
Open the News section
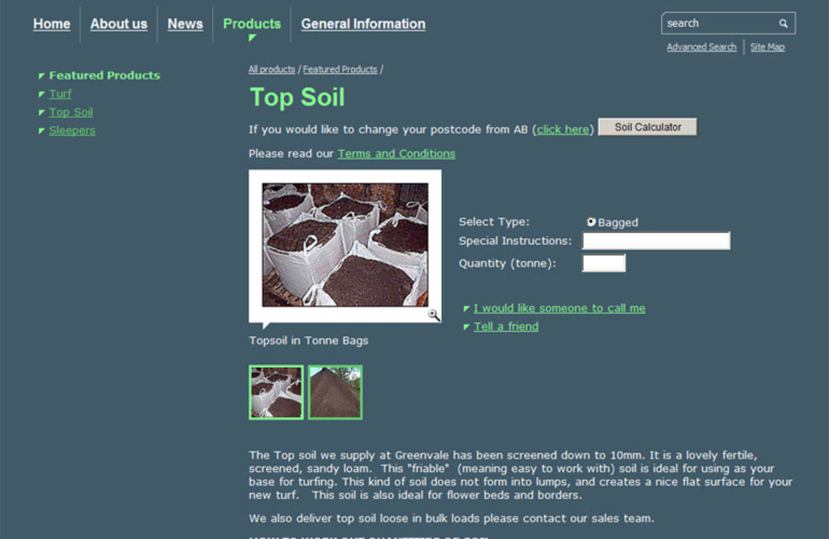[x=185, y=24]
